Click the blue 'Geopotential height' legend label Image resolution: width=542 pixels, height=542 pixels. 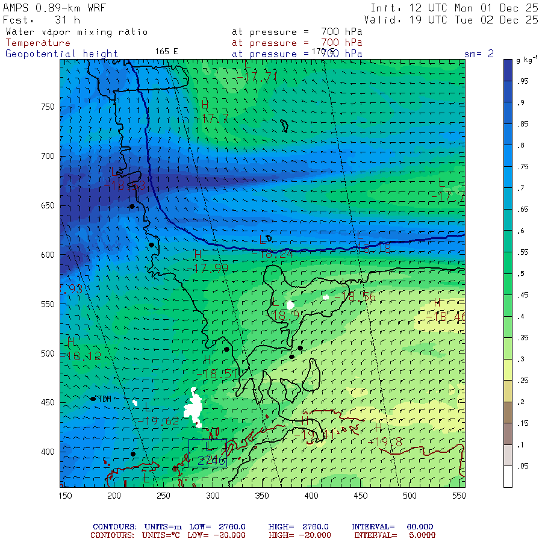[x=61, y=54]
